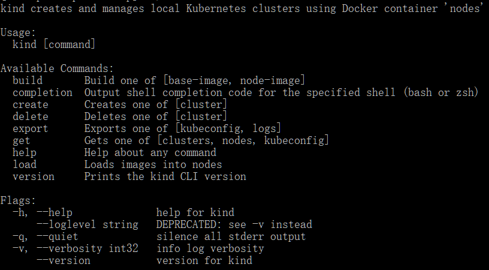Click the 'load' command name

click(x=25, y=164)
